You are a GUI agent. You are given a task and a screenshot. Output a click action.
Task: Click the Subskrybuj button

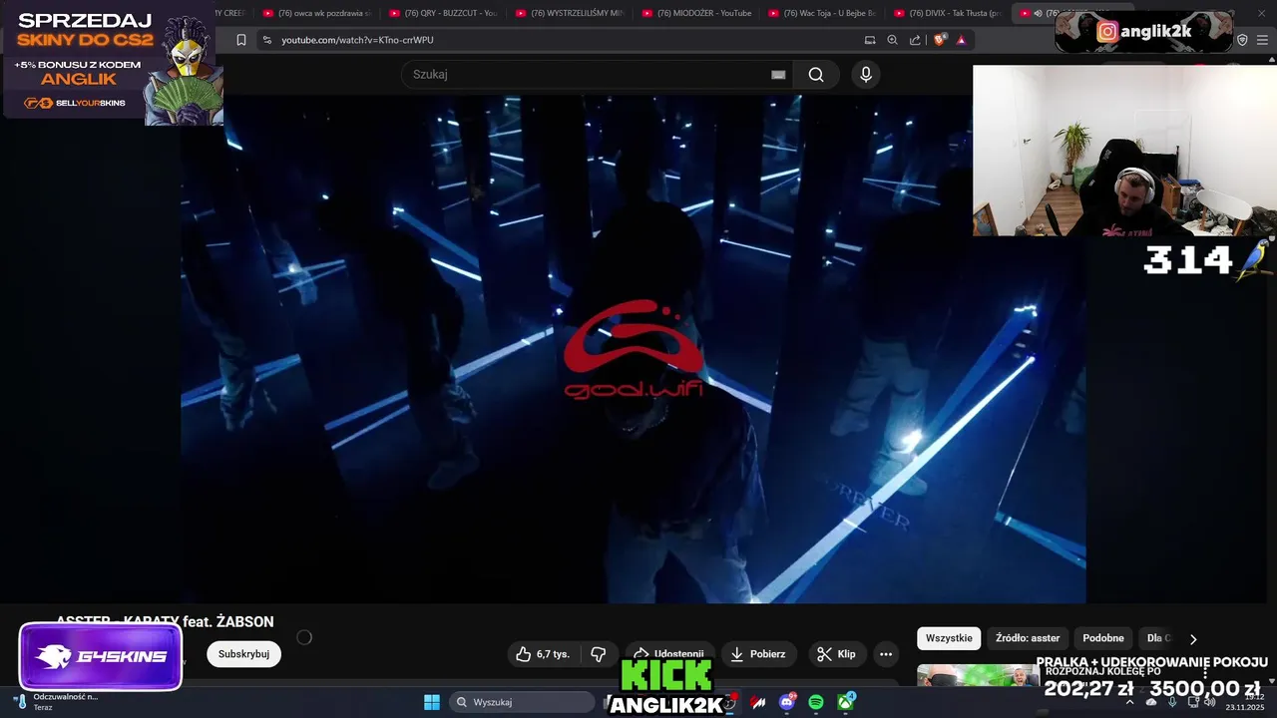pyautogui.click(x=243, y=654)
